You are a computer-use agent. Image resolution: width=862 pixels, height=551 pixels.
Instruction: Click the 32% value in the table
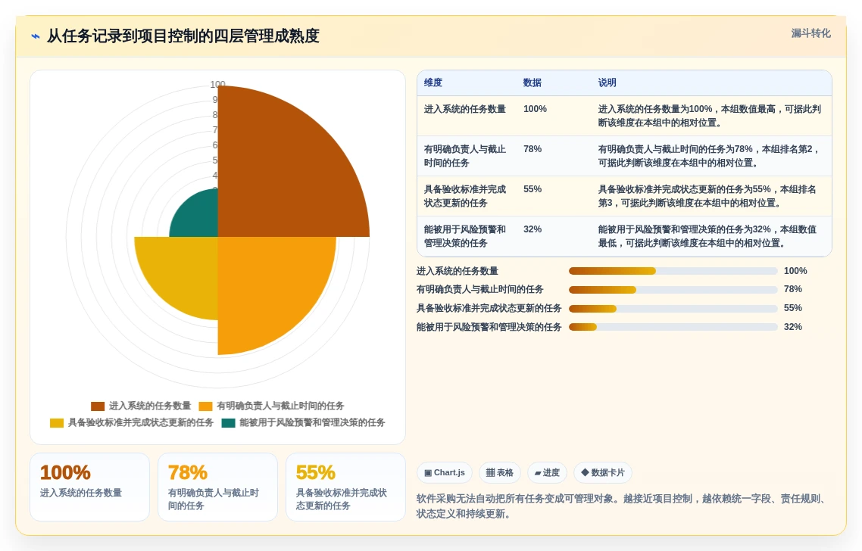coord(533,229)
